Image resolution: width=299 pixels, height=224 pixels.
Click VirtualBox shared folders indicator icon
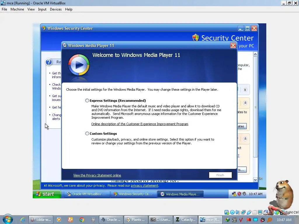[255, 212]
